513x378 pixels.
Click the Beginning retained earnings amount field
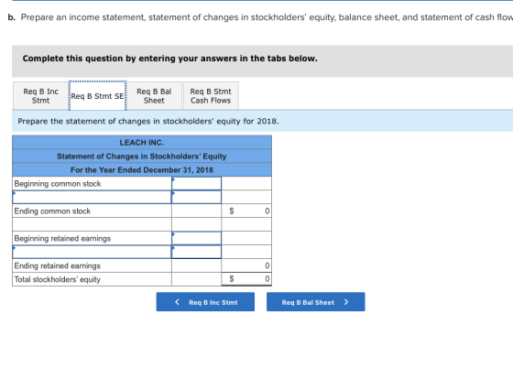coord(197,238)
